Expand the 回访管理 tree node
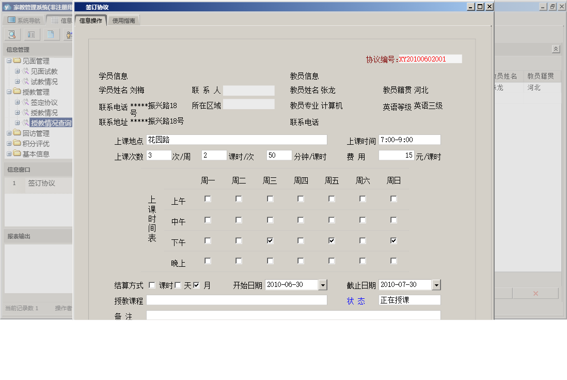Screen dimensions: 567x380 [x=9, y=133]
